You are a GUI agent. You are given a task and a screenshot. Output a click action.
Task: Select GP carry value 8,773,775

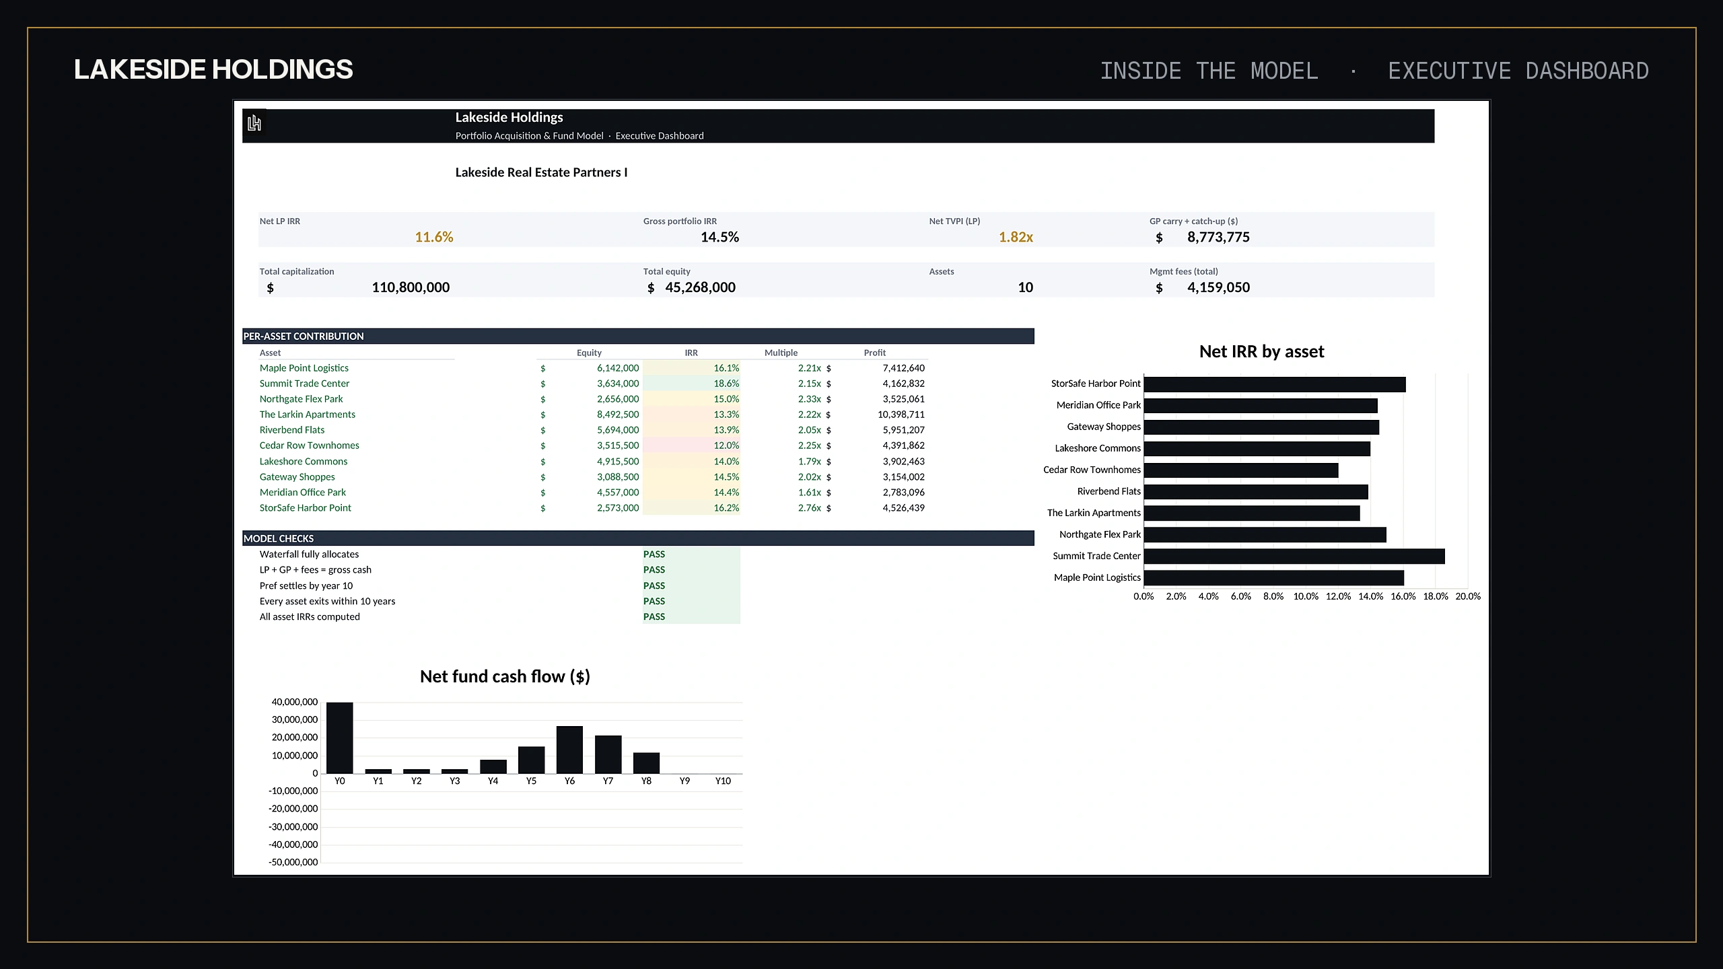(1218, 237)
